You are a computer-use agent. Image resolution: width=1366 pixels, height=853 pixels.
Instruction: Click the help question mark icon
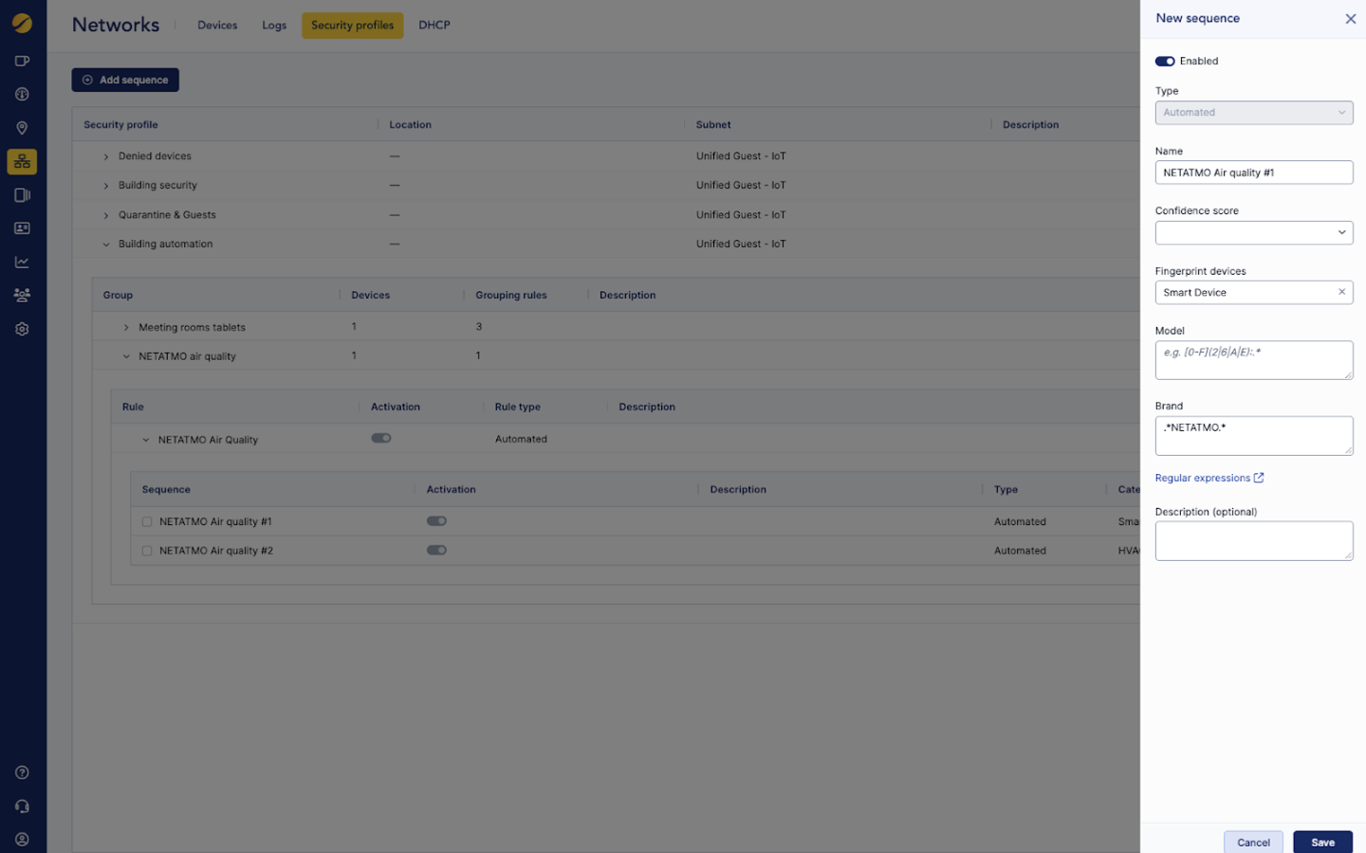pos(22,772)
